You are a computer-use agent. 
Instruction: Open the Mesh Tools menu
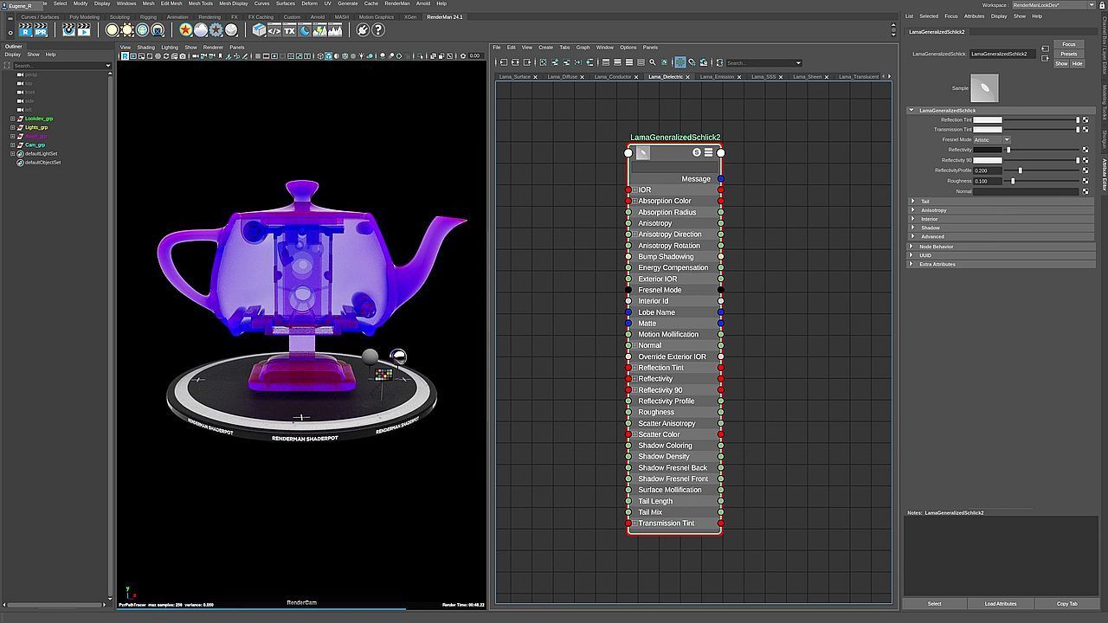[200, 3]
